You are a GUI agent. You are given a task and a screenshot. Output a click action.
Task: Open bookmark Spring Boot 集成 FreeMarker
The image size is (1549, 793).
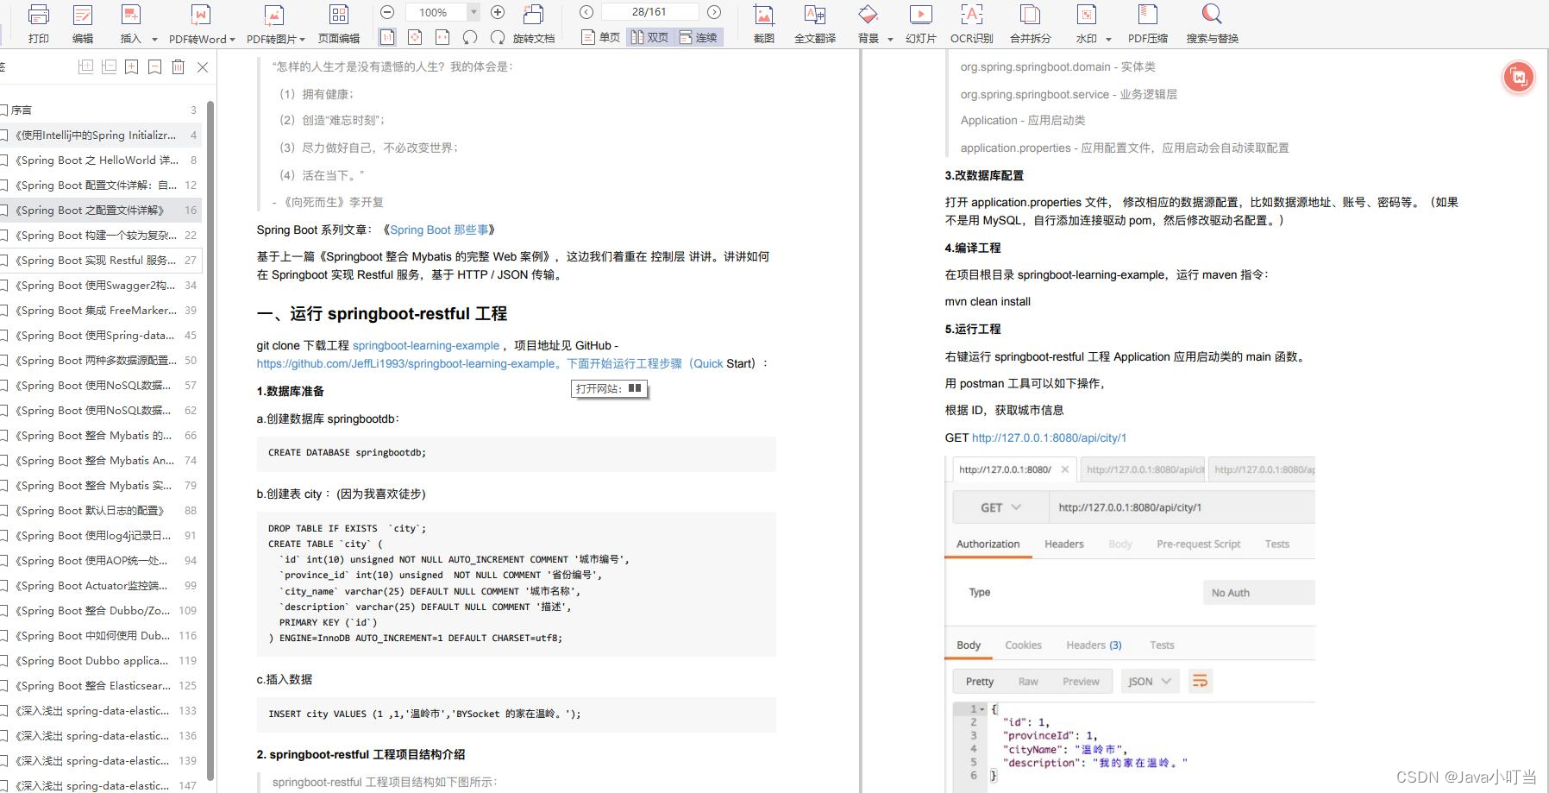tap(101, 311)
